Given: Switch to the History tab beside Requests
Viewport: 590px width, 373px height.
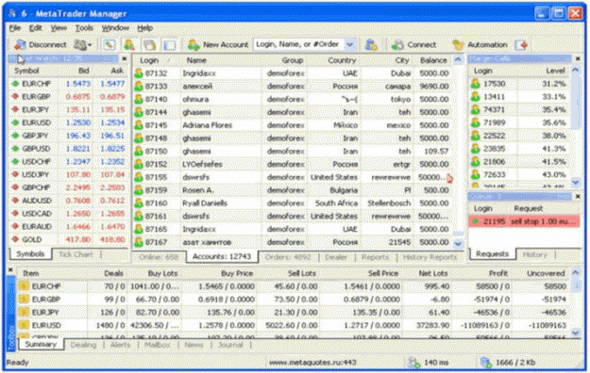Looking at the screenshot, I should pos(534,254).
